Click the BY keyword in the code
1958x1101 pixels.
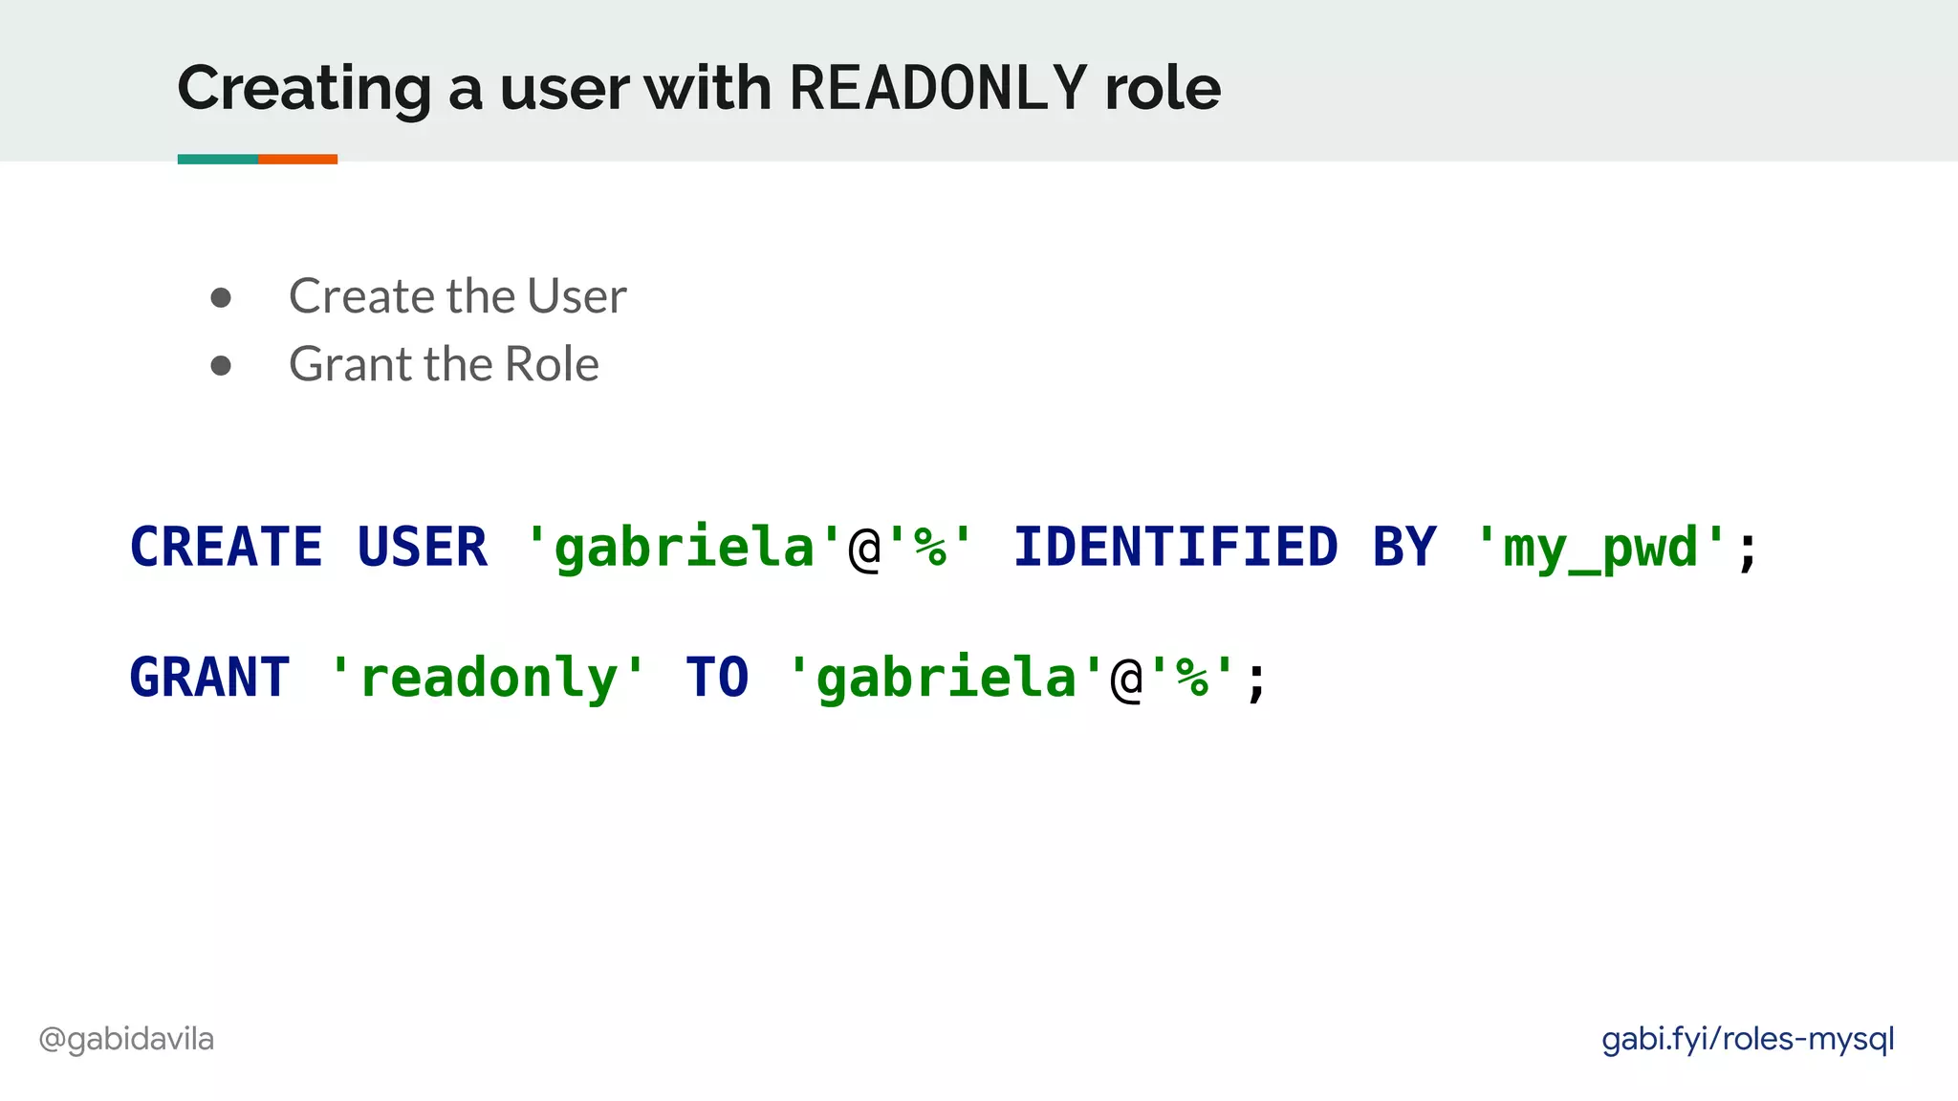pyautogui.click(x=1403, y=548)
